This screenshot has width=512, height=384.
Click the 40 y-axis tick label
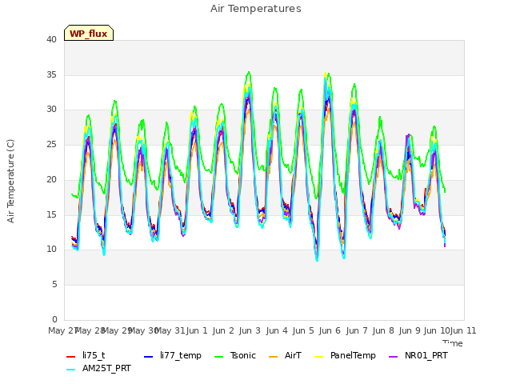click(x=51, y=39)
